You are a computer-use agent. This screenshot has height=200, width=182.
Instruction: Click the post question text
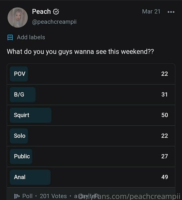(80, 52)
